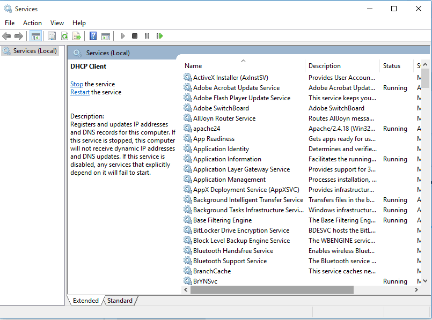The width and height of the screenshot is (432, 320).
Task: Click the Export List toolbar icon
Action: [77, 36]
